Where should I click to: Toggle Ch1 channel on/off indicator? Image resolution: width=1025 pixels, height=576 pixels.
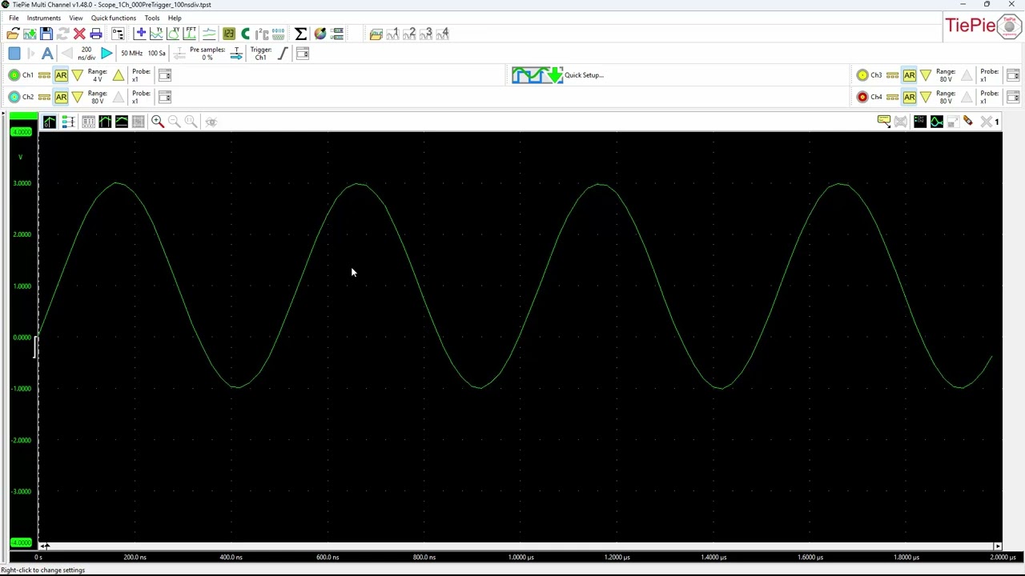[14, 75]
